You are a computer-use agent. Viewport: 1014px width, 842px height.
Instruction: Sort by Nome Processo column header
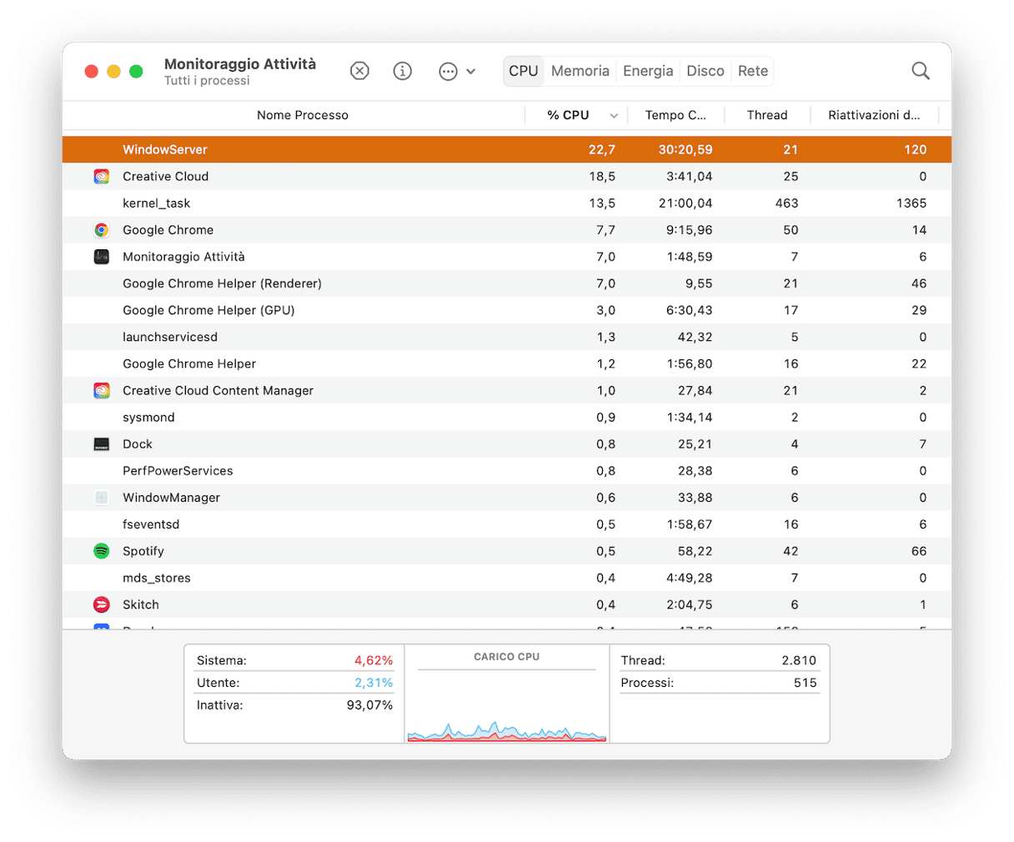(303, 115)
